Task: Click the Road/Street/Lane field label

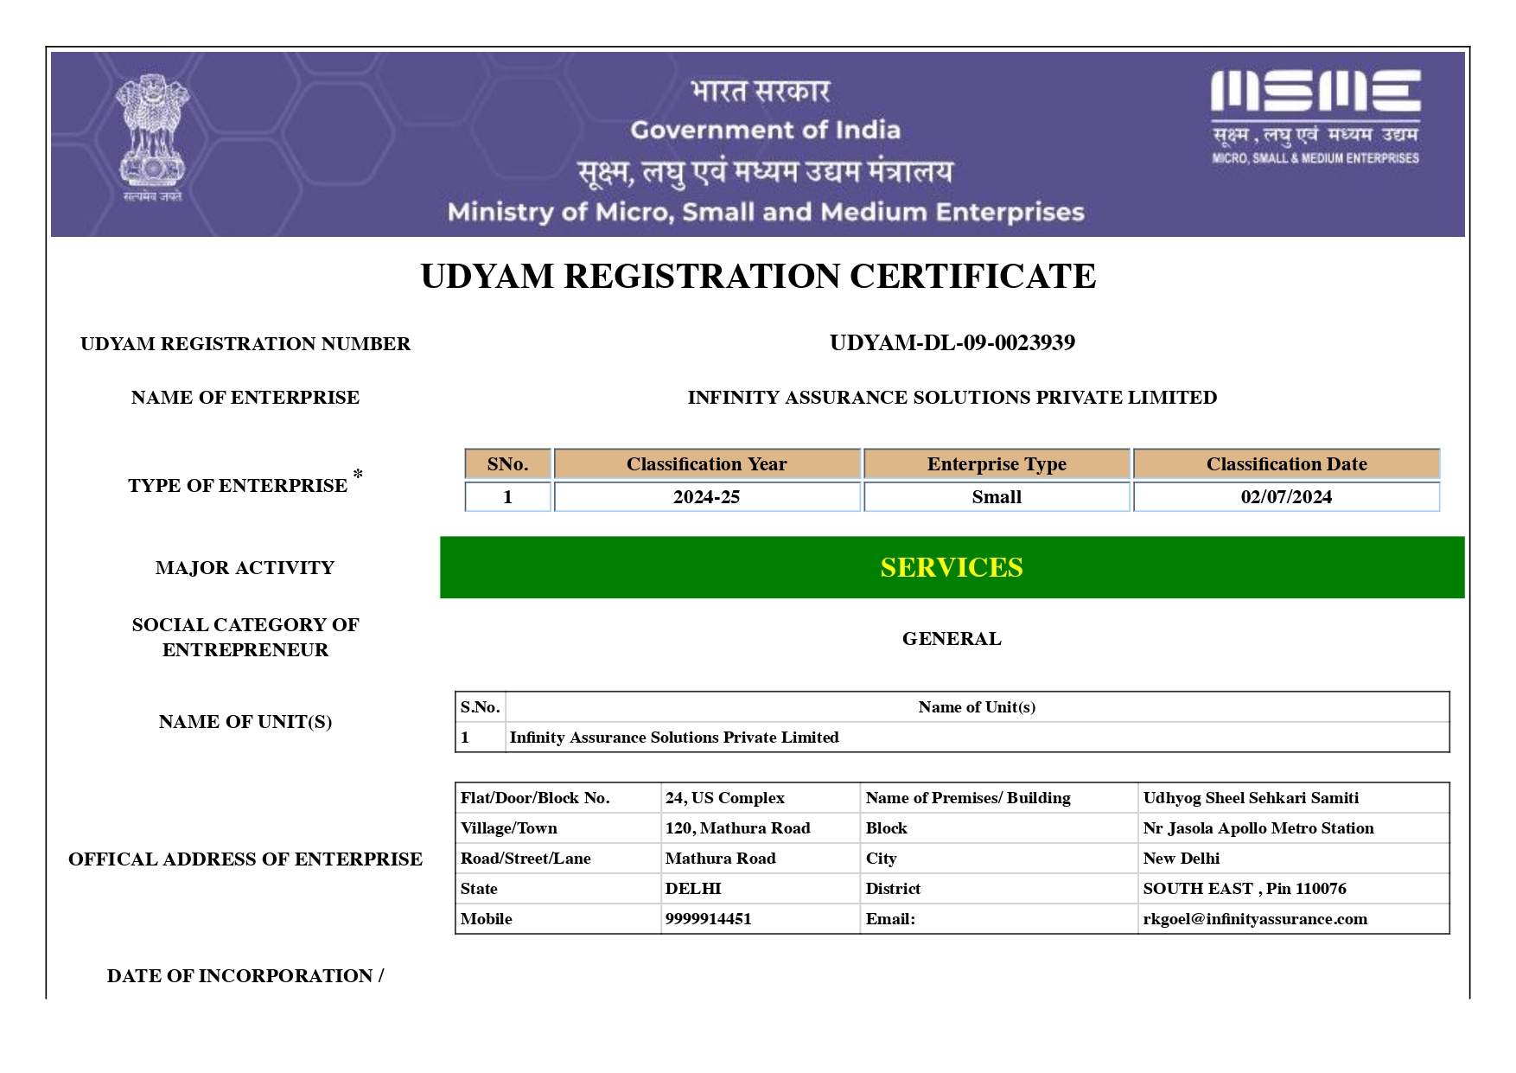Action: click(526, 859)
